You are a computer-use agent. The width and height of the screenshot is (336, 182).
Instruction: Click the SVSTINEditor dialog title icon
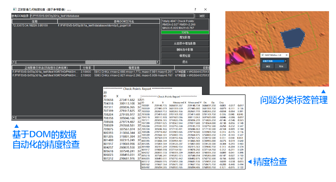click(x=263, y=55)
